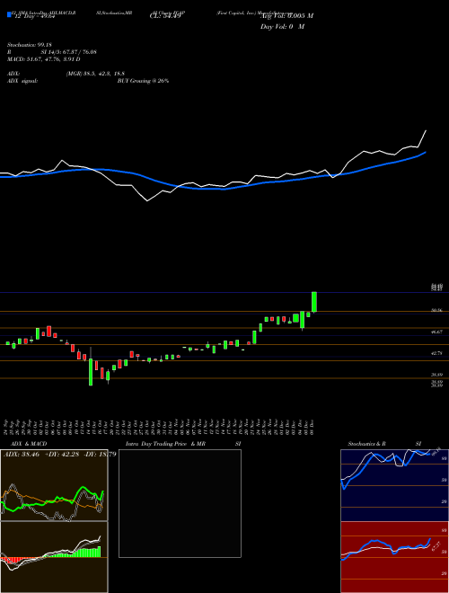This screenshot has width=449, height=593.
Task: Click the end of the blue SMA line
Action: click(426, 152)
